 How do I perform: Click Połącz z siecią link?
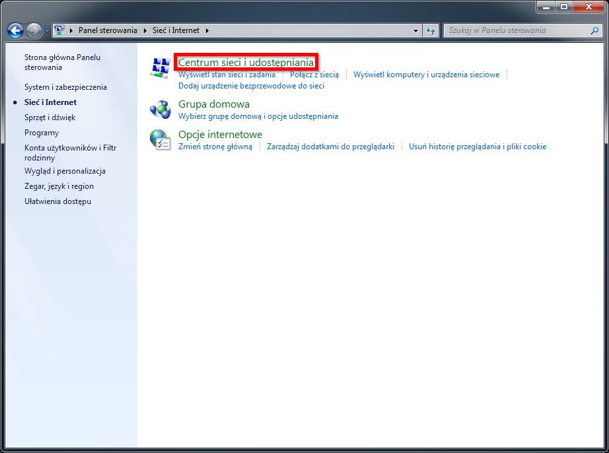click(314, 75)
